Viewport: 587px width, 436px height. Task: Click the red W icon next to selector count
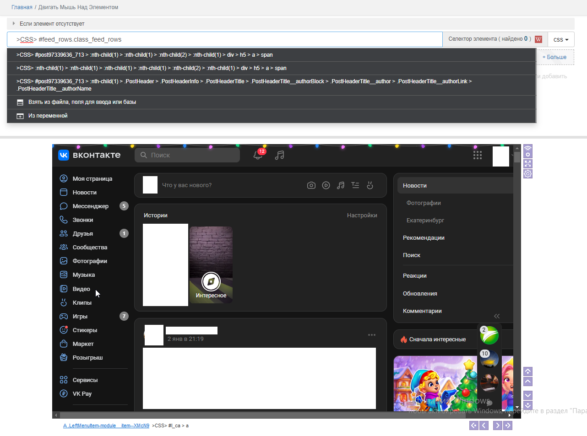tap(538, 39)
